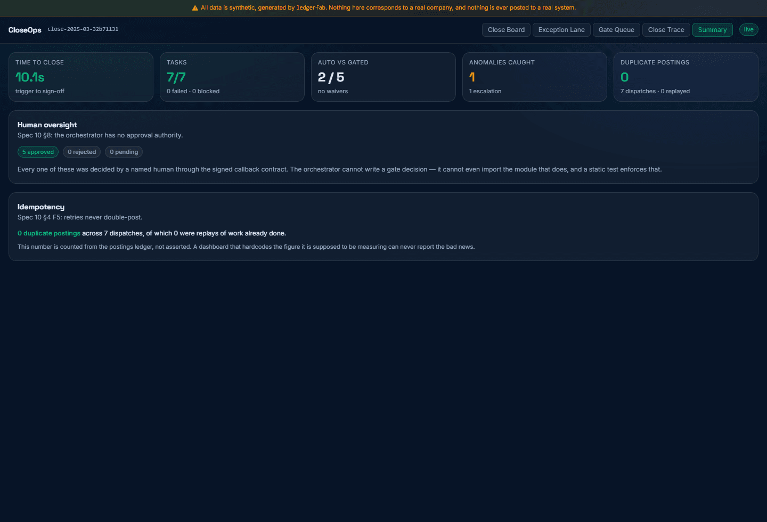Select the Summary tab
Screen dimensions: 767x522
[x=712, y=30]
